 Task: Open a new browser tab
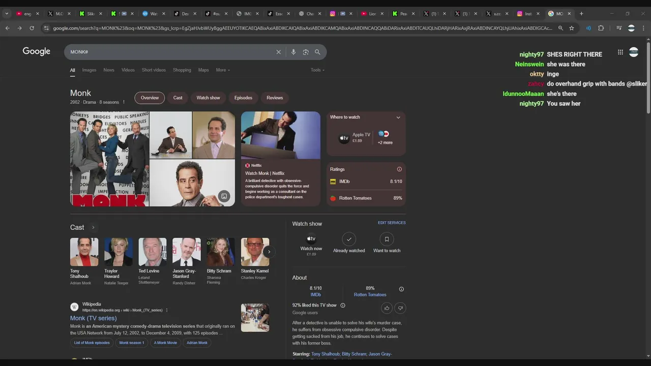click(x=581, y=14)
